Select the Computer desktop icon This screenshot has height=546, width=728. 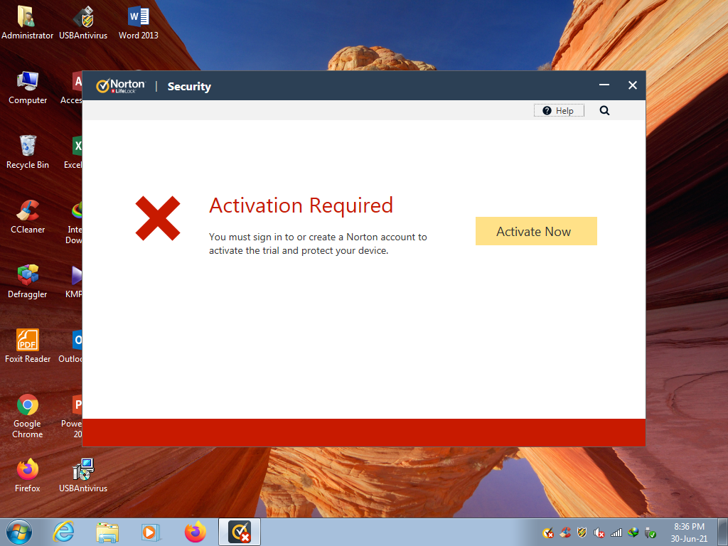coord(28,87)
